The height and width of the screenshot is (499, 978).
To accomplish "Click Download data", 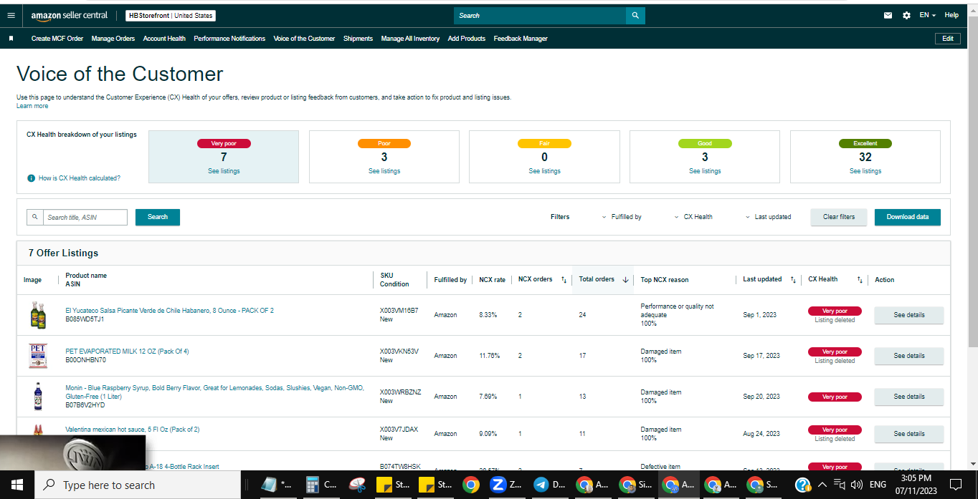I will [908, 217].
